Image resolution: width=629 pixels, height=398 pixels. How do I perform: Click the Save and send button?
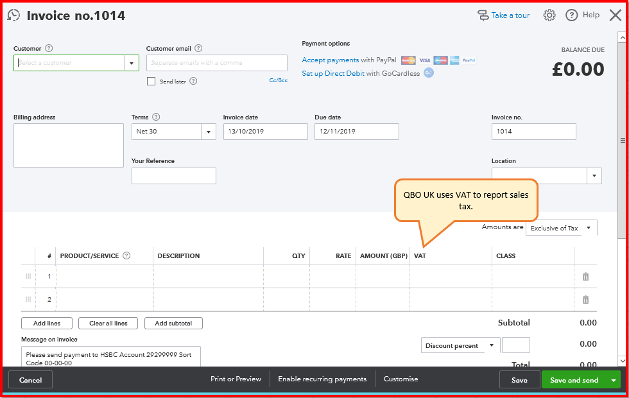(x=574, y=380)
